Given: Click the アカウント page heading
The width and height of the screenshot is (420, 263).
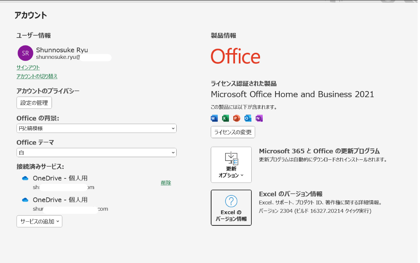Looking at the screenshot, I should pyautogui.click(x=31, y=15).
